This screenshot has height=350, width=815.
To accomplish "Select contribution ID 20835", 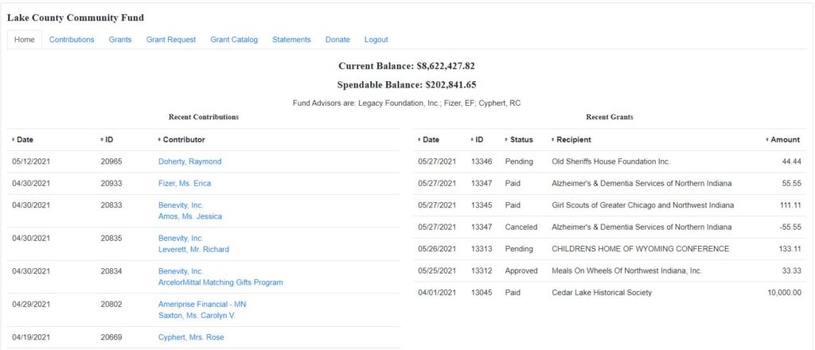I will click(111, 239).
